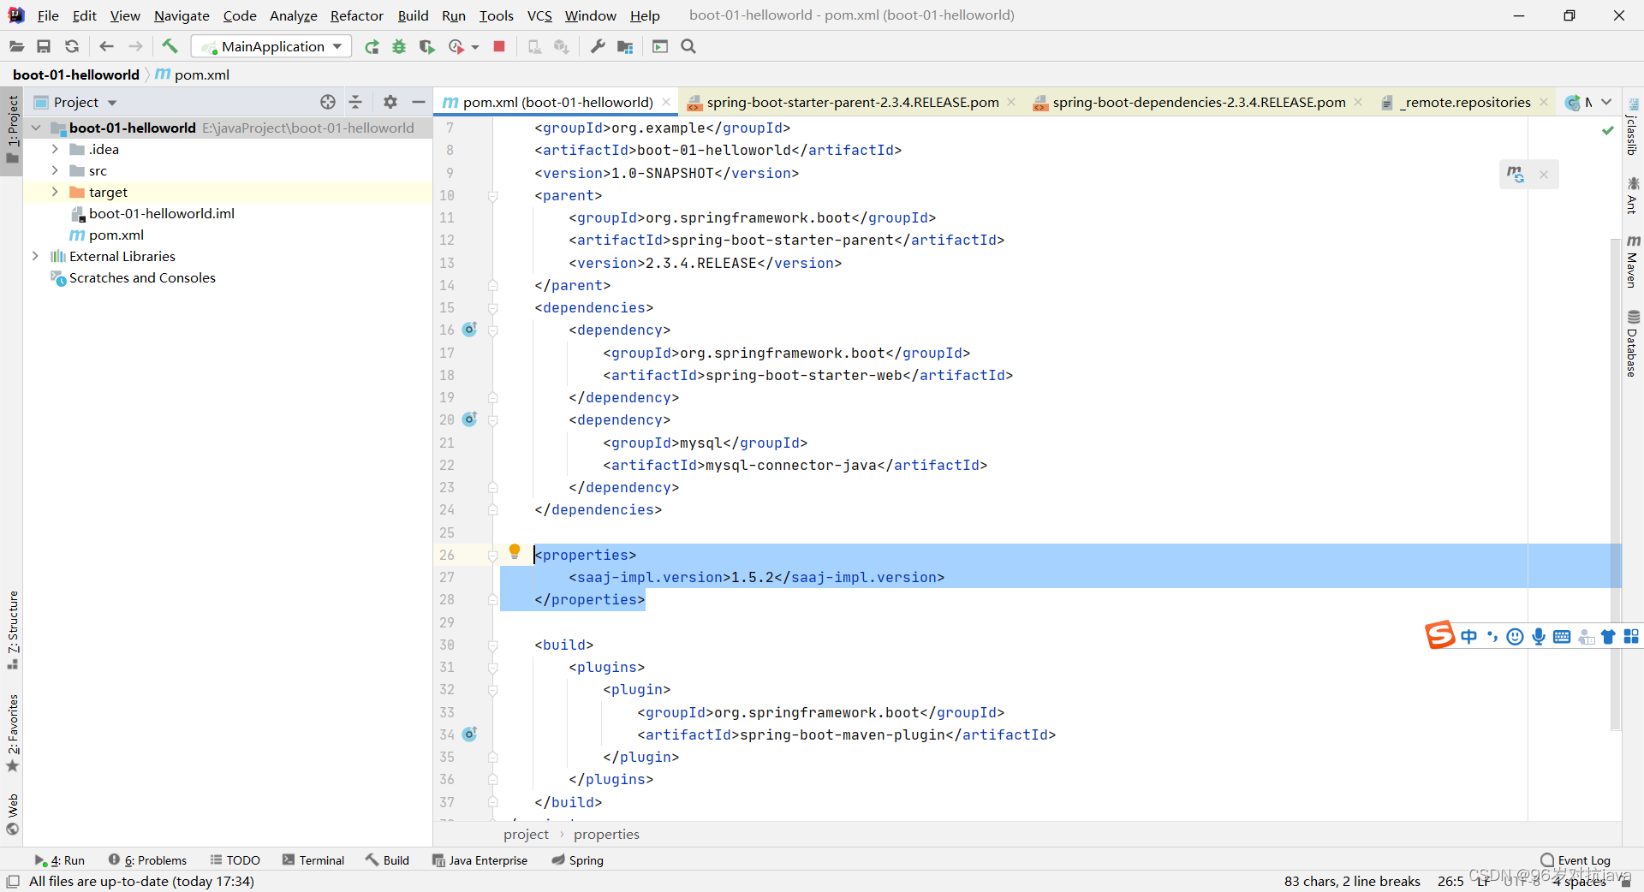Expand External Libraries node
This screenshot has height=892, width=1644.
click(x=35, y=256)
